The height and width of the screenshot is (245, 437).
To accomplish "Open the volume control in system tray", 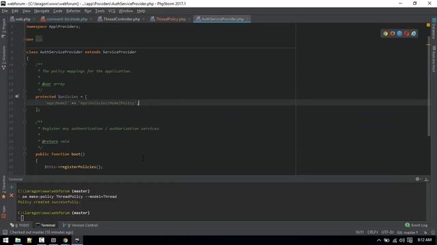I will (402, 240).
